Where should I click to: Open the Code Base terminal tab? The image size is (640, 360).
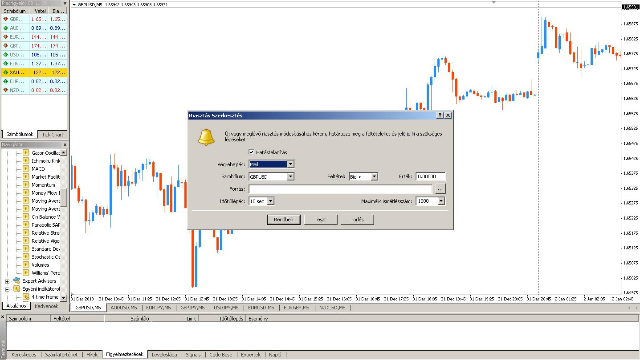221,355
